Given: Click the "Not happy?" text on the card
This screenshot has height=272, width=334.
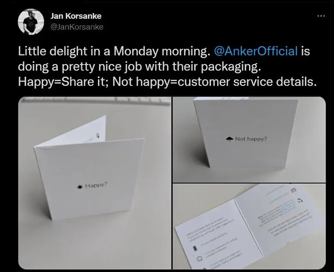Looking at the screenshot, I should (x=251, y=139).
